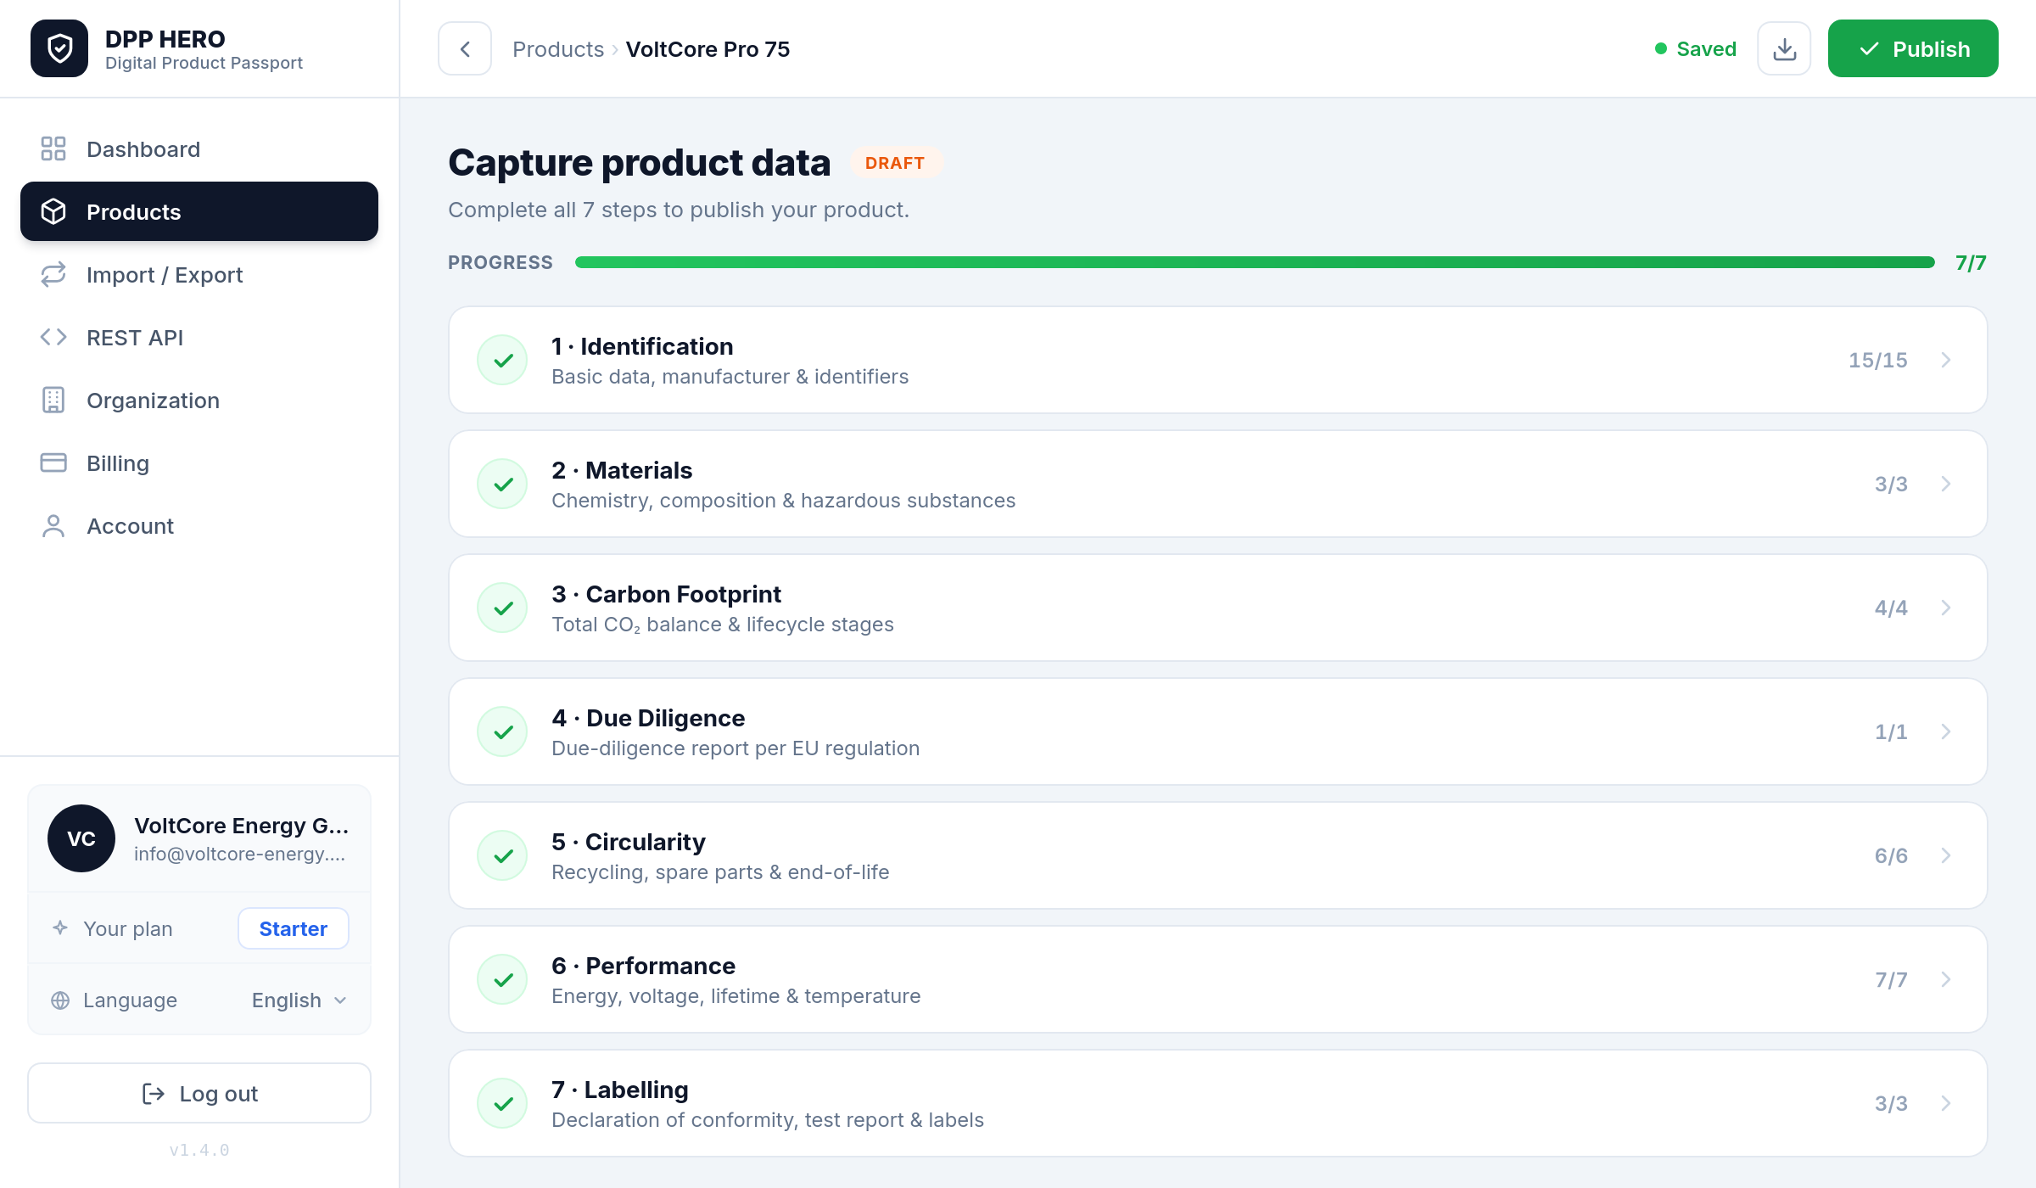Click the Products cube icon
The width and height of the screenshot is (2036, 1188).
click(53, 211)
